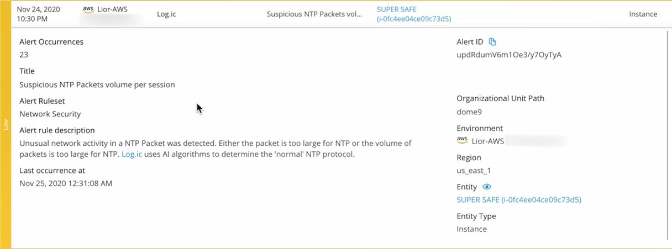
Task: Click the yellow Low severity bar
Action: click(6, 124)
